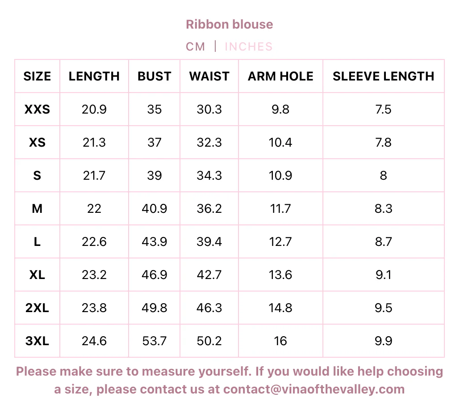460x406 pixels.
Task: Click the measure yourself notice text
Action: [230, 372]
